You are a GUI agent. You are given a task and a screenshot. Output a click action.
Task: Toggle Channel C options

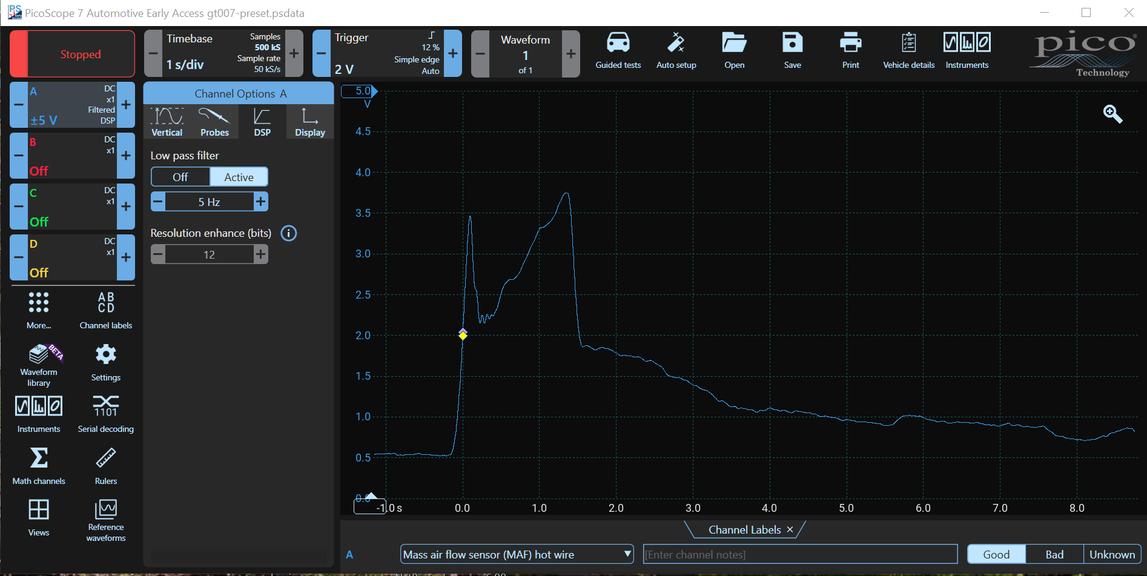73,207
